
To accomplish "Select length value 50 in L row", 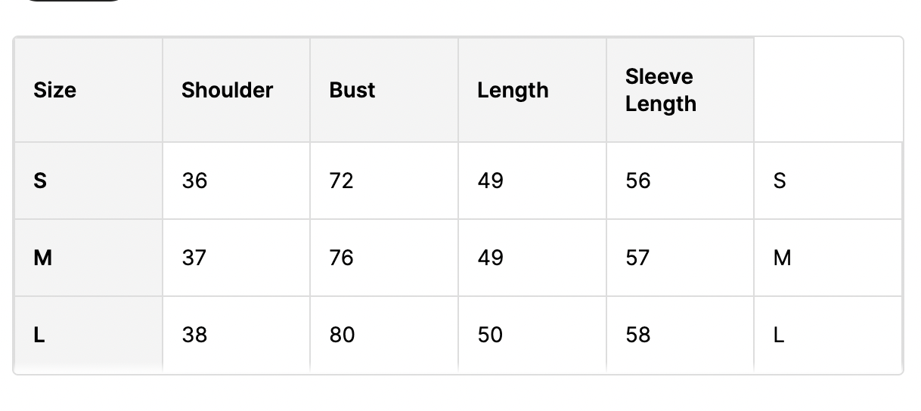I will (490, 335).
